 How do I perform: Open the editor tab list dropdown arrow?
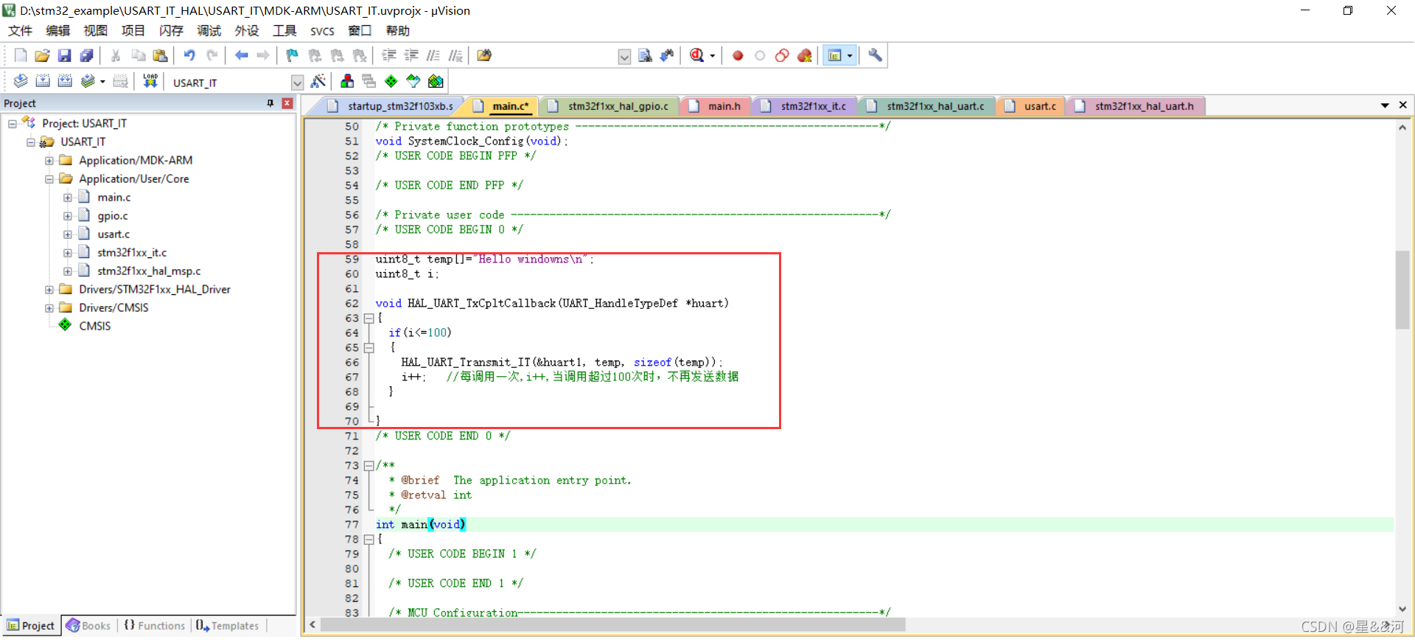1385,105
